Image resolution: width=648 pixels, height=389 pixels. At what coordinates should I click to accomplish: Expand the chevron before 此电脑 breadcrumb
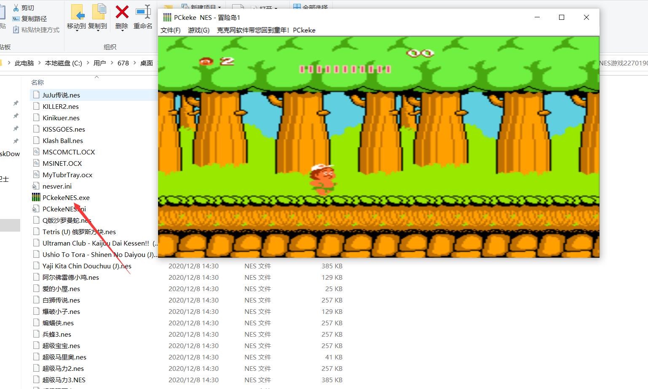click(9, 63)
